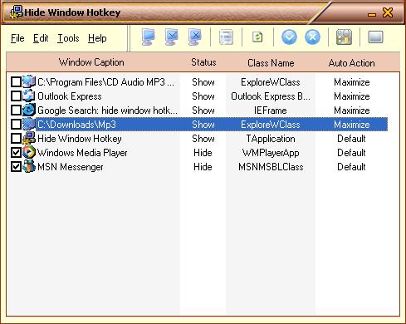Select the Windows Media Player caption
406x324 pixels.
82,153
